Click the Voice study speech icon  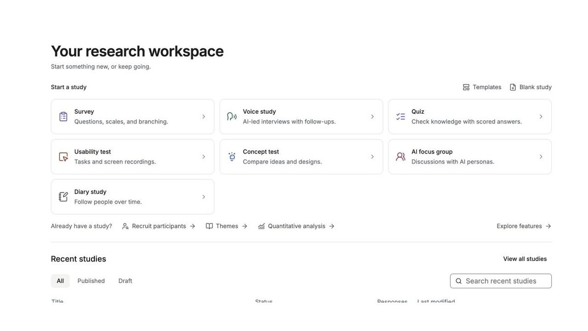(x=232, y=117)
